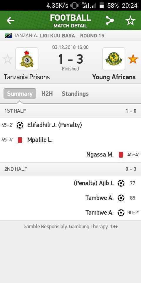Favorite Tanzania Prisons with its star
This screenshot has height=283, width=141.
[x=8, y=59]
